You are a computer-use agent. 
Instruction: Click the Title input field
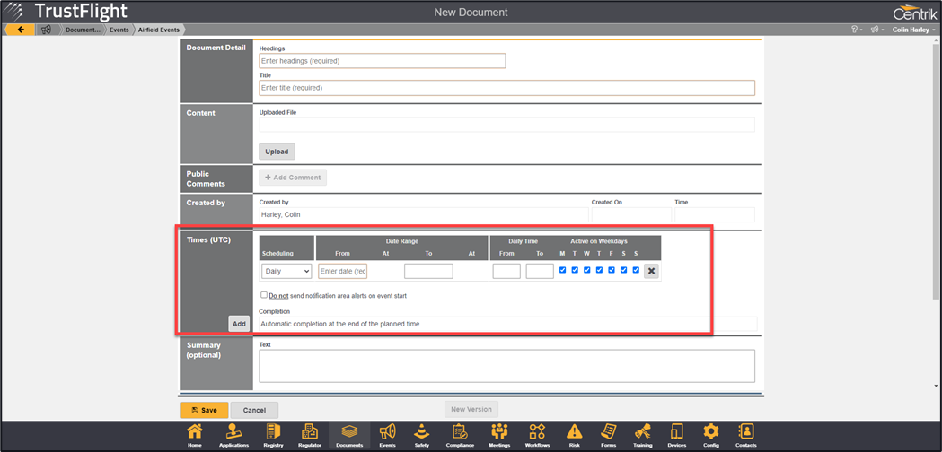[x=506, y=88]
